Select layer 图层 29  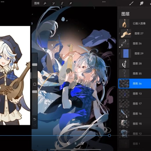click(x=135, y=53)
